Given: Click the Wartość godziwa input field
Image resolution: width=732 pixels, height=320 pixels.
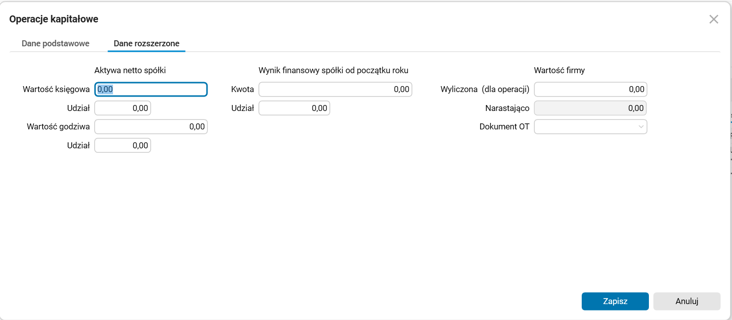Looking at the screenshot, I should (151, 126).
